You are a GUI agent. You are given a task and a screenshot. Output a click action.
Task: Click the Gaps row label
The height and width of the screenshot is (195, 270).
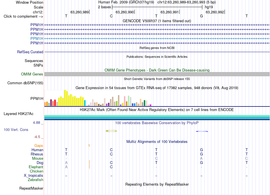(39, 146)
